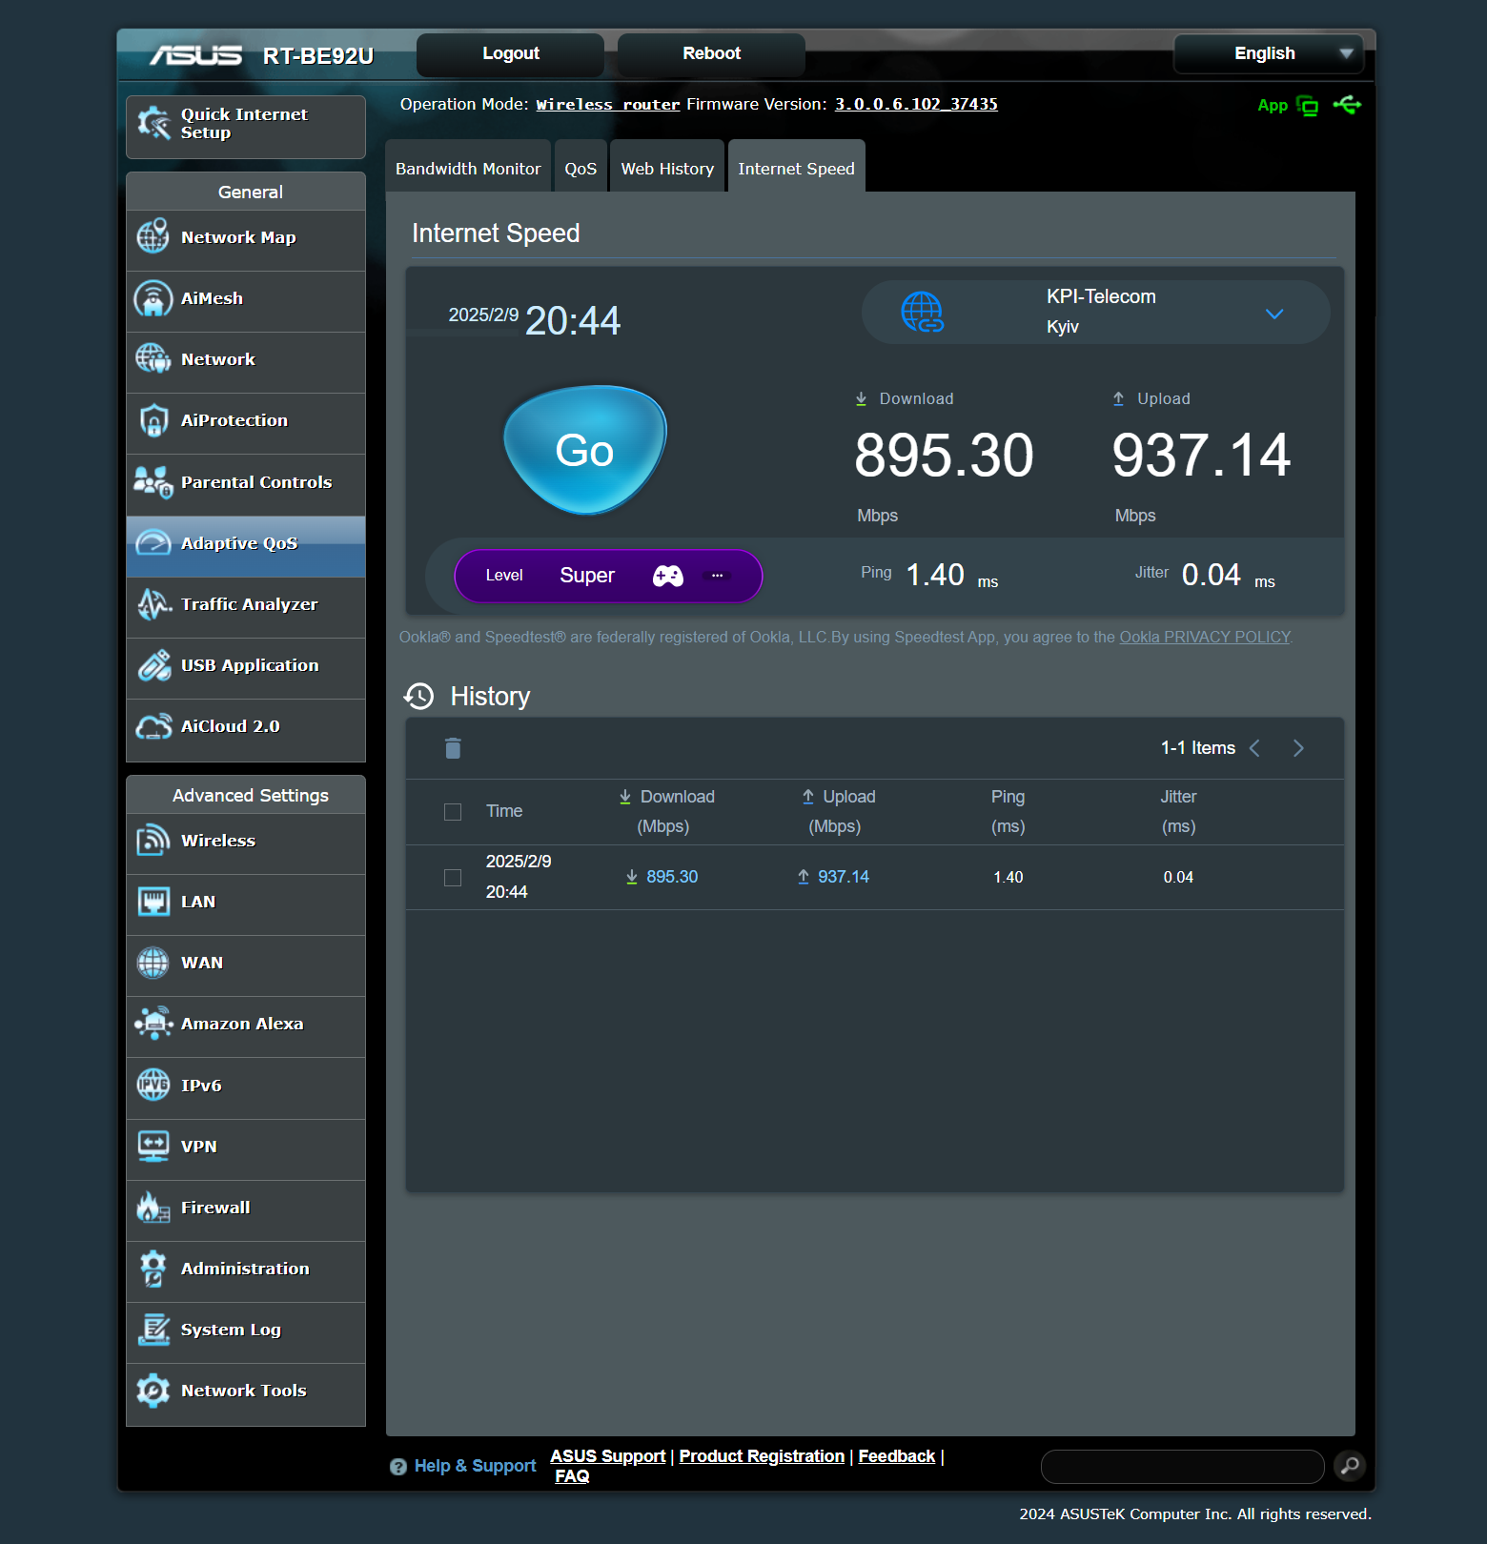Open the Network Tools icon
Image resolution: width=1487 pixels, height=1544 pixels.
pos(153,1391)
